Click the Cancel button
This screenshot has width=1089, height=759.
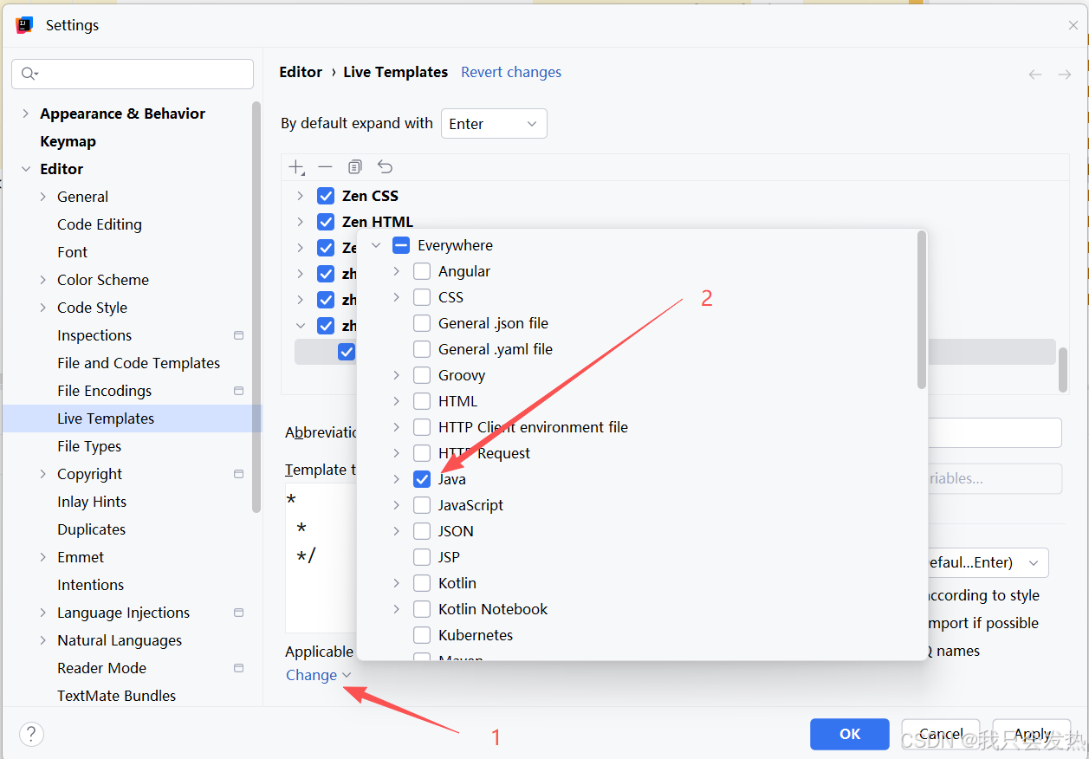[941, 734]
